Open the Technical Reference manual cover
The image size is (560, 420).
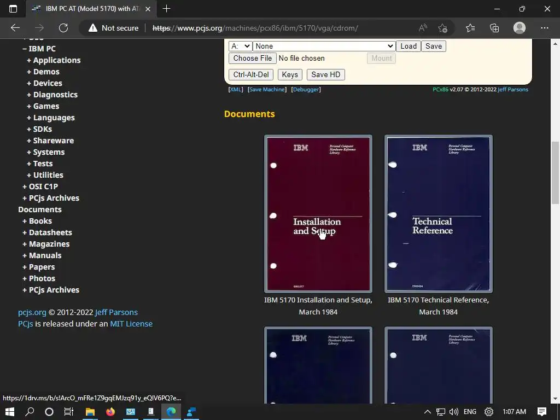pos(438,214)
